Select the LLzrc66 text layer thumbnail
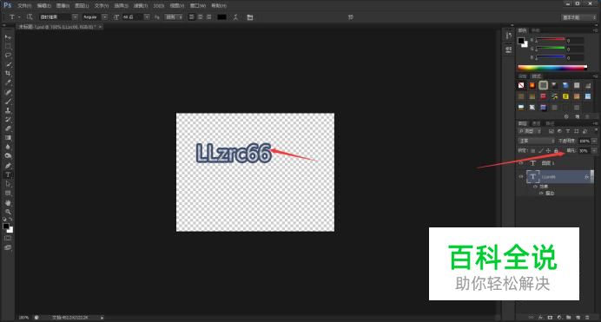This screenshot has width=601, height=322. (x=532, y=176)
